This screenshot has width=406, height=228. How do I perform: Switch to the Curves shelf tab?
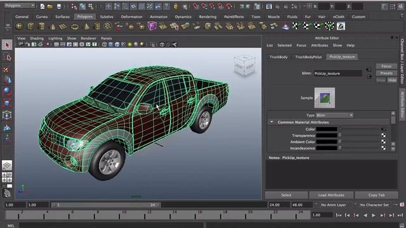click(42, 17)
